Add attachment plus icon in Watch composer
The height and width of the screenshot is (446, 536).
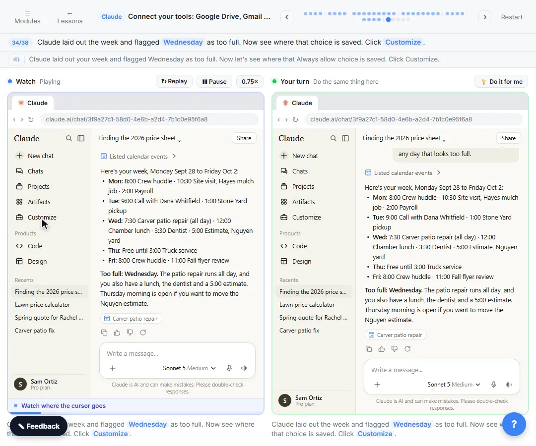click(x=113, y=368)
